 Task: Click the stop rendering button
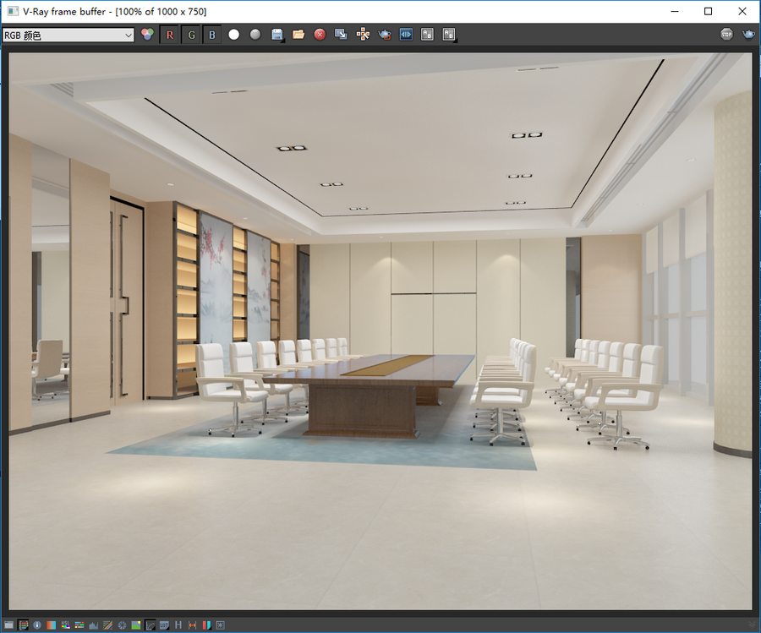tap(726, 35)
